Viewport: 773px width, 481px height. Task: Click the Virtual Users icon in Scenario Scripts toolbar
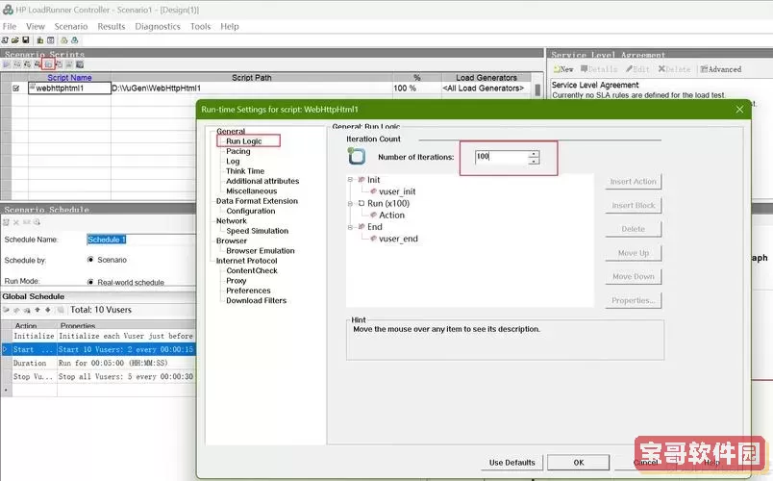[x=17, y=64]
